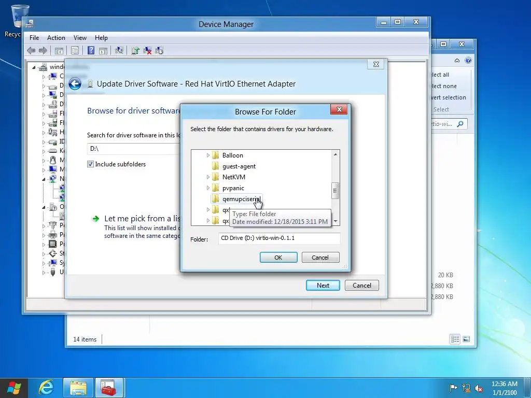
Task: Click the Back arrow in Device Manager toolbar
Action: [x=31, y=51]
